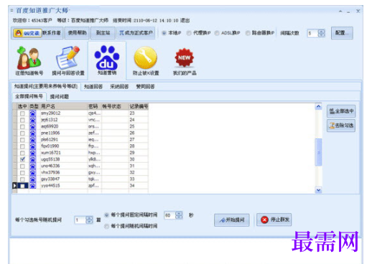The height and width of the screenshot is (264, 372).
Task: Click paw type icon for pne11906
Action: (33, 133)
